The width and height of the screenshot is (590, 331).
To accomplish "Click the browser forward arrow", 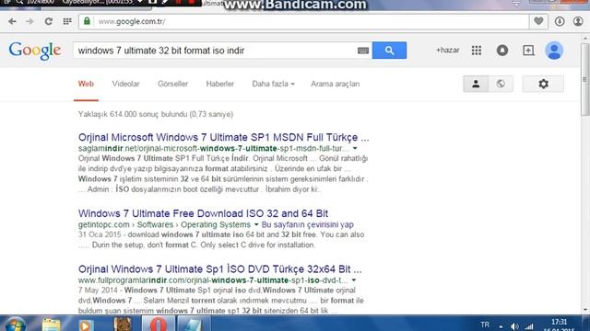I will pyautogui.click(x=29, y=21).
